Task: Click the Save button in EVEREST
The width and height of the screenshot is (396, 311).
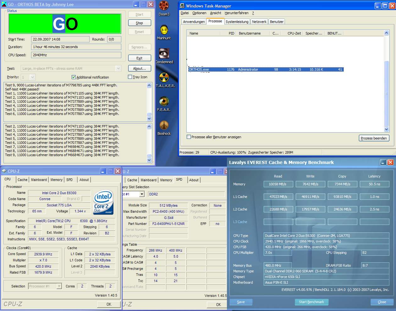Action: click(241, 302)
